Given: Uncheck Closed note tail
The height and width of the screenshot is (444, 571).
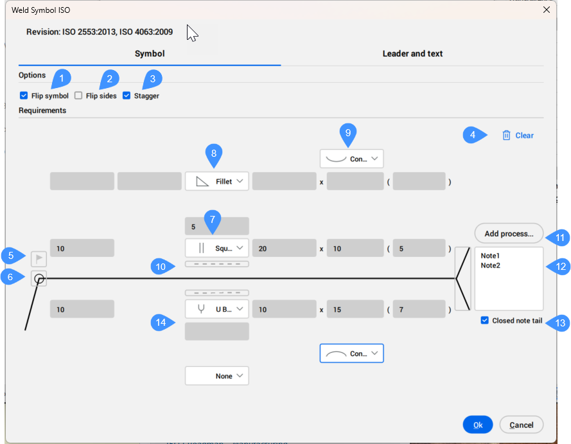Looking at the screenshot, I should point(485,321).
